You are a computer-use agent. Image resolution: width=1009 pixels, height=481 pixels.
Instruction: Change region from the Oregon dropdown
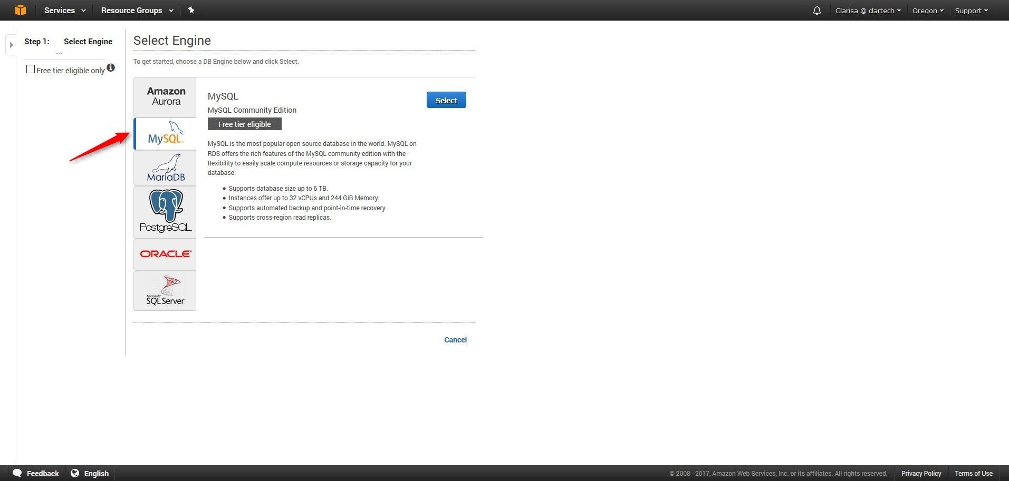pyautogui.click(x=928, y=11)
